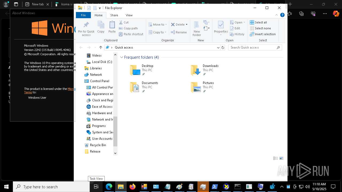Click the Delete X button
342x192 pixels.
tap(178, 25)
